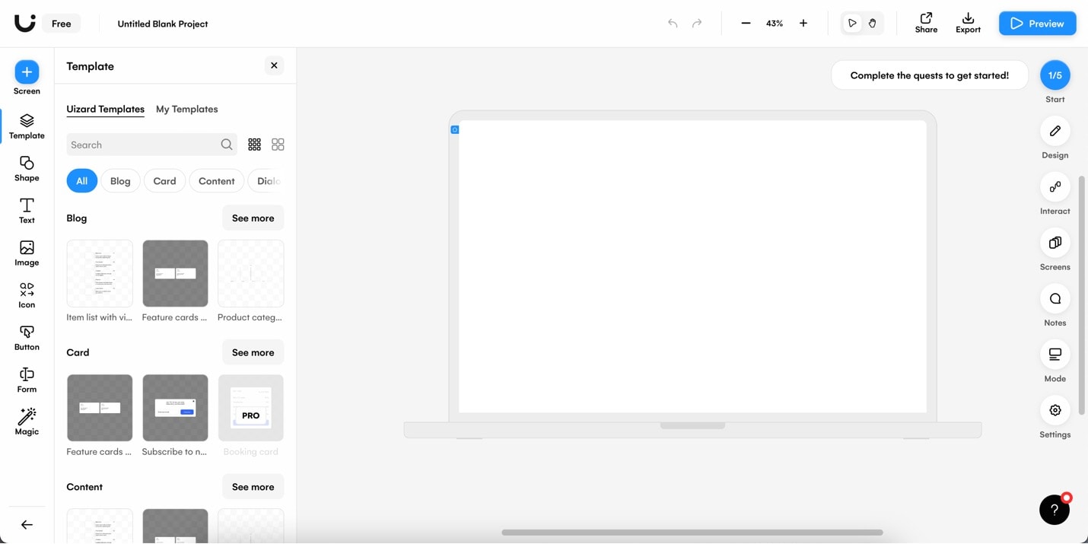Focus the template Search field
The height and width of the screenshot is (544, 1088).
click(x=151, y=145)
